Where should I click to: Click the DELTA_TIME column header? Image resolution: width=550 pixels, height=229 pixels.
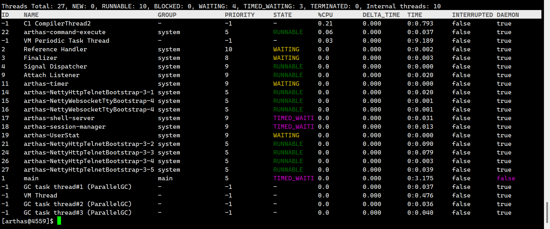point(381,15)
